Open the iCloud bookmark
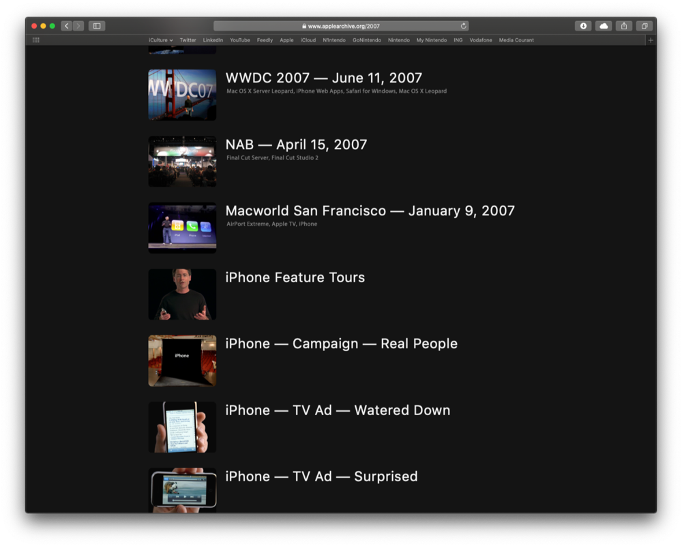The width and height of the screenshot is (682, 546). (x=308, y=40)
